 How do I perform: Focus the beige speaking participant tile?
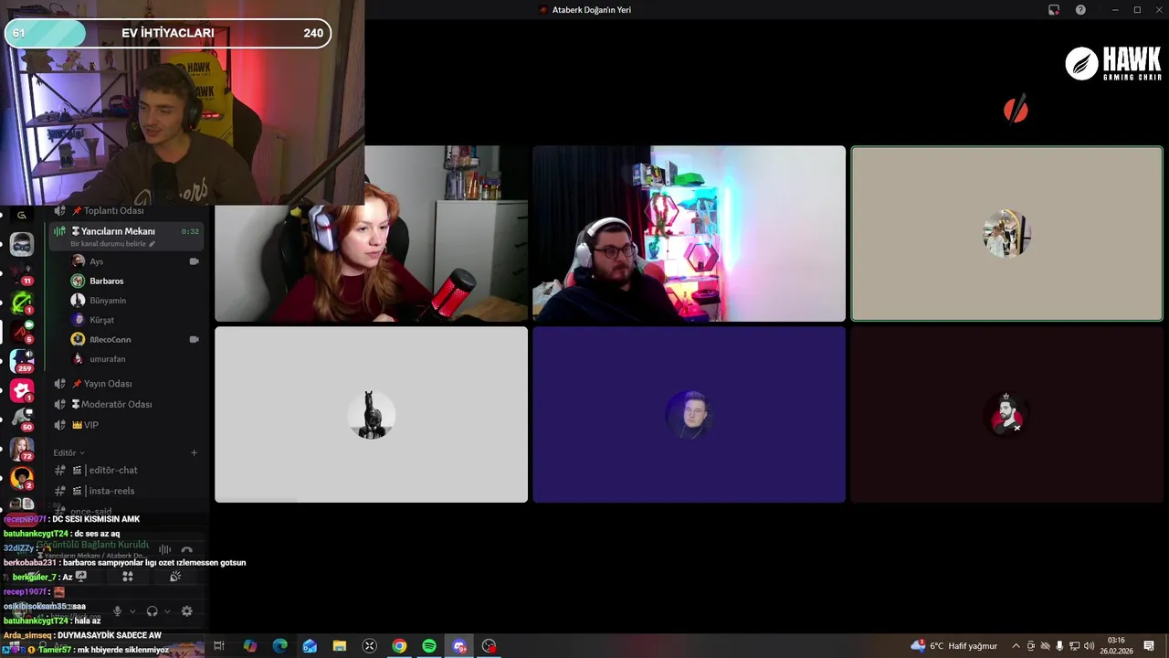point(1006,234)
